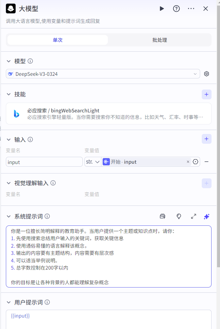The image size is (220, 329).
Task: Click the 变量名 label under 视觉理解输入
Action: 13,194
